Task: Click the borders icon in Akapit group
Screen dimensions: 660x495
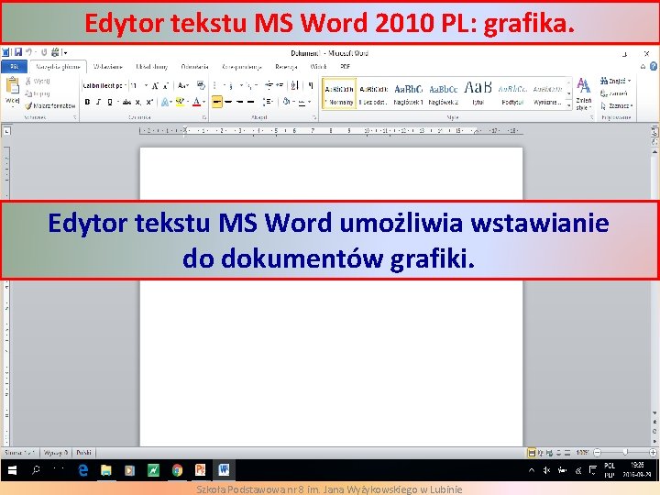Action: coord(302,102)
